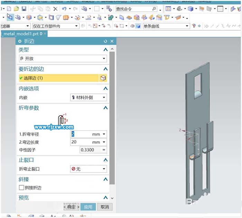242x218 pixels.
Task: Open the dropdown arrow beside the Undo icon
Action: tap(70, 9)
